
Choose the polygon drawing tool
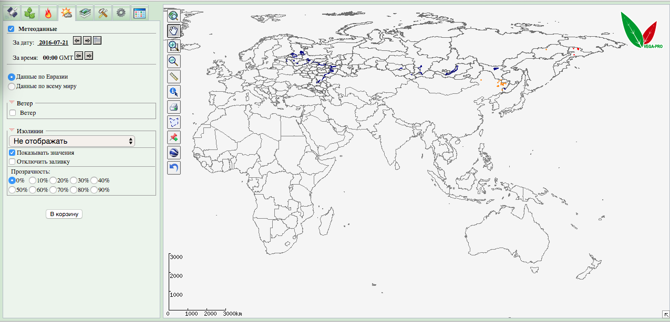pyautogui.click(x=174, y=122)
